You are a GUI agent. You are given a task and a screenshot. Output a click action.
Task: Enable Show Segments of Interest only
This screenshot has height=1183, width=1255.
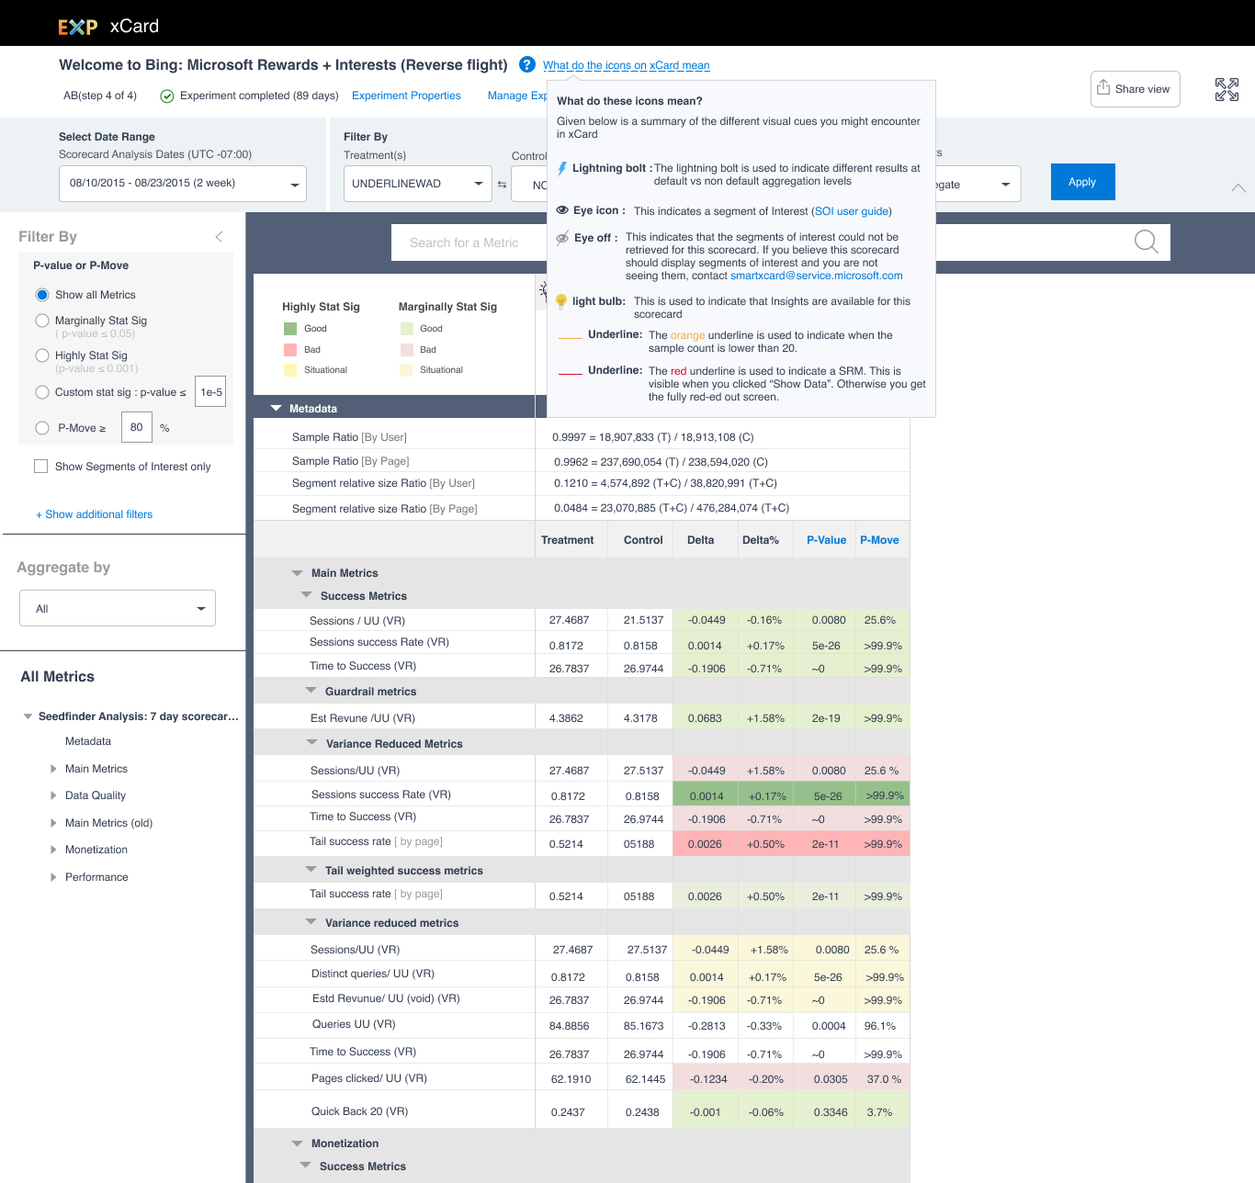[41, 467]
